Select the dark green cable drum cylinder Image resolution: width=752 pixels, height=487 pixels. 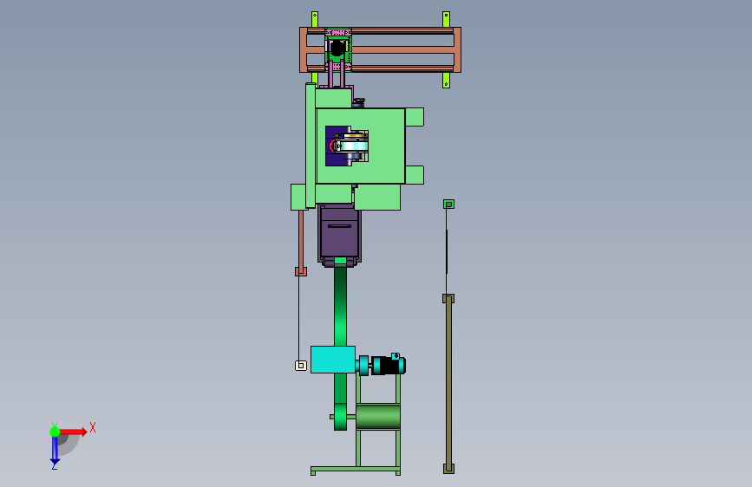[378, 417]
